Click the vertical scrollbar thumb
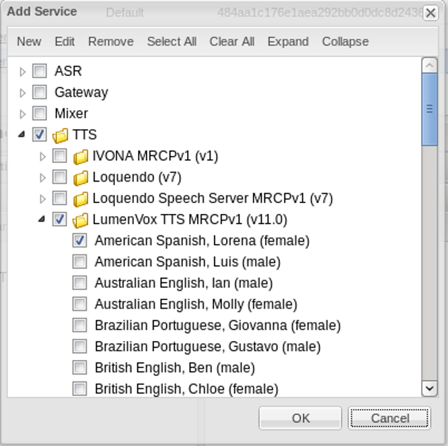 429,109
